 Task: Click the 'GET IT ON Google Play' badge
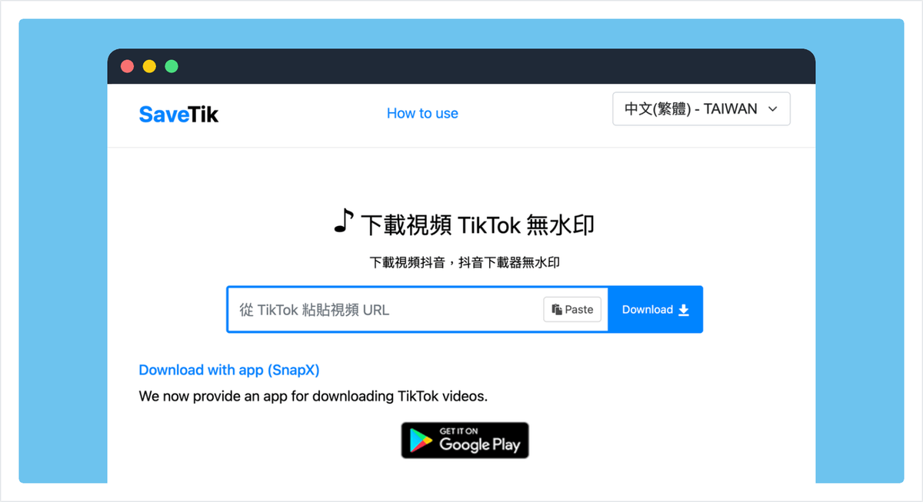(465, 440)
